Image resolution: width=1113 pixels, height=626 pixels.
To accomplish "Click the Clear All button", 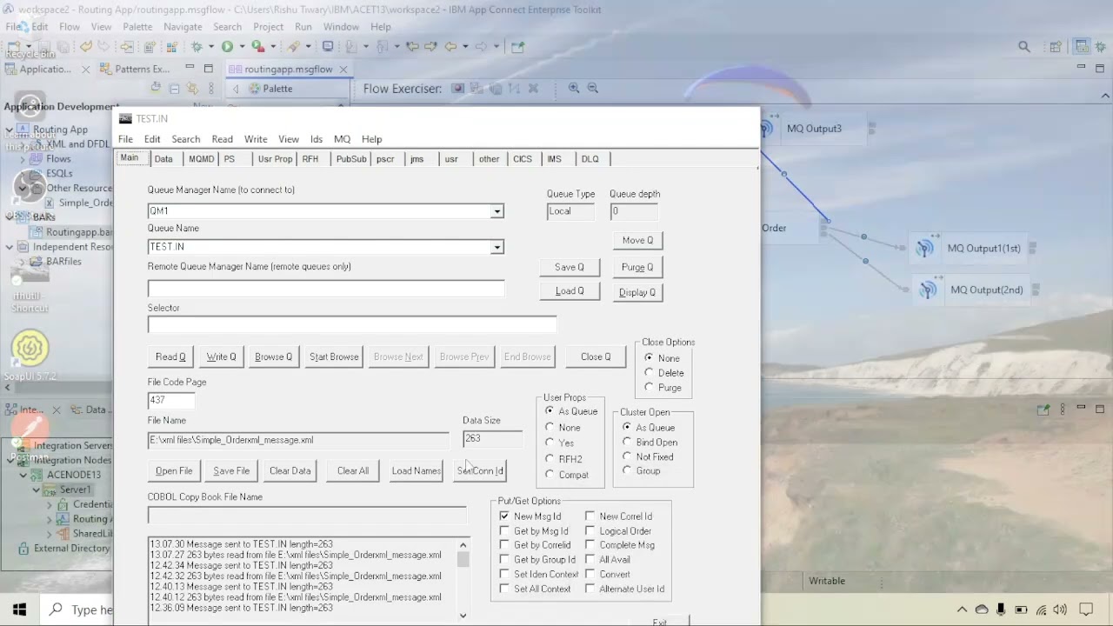I will click(353, 470).
